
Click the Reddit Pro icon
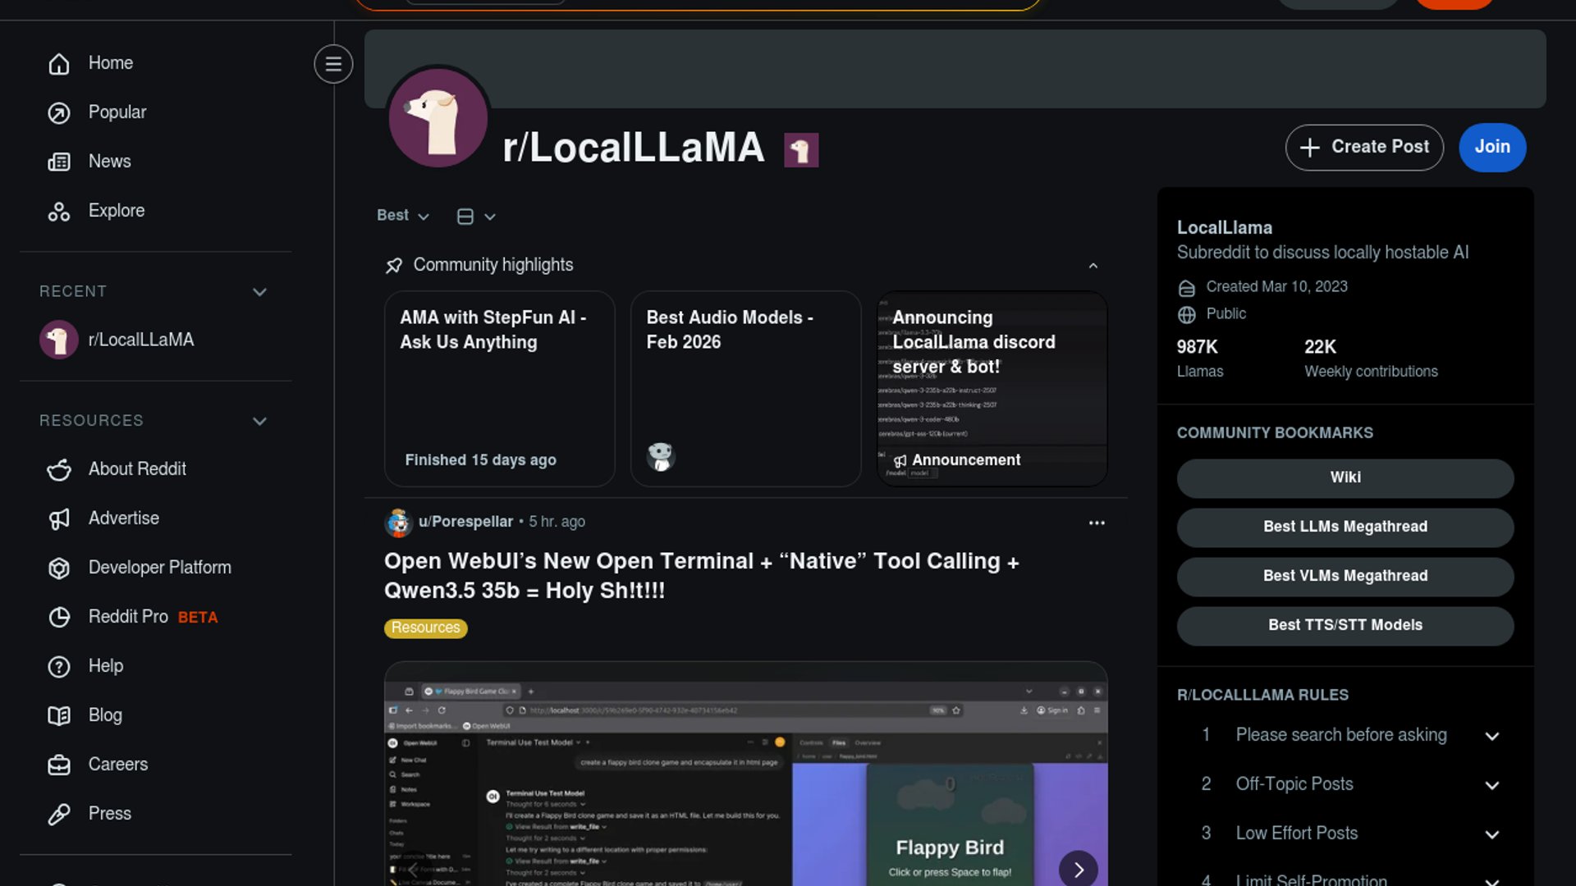pos(59,617)
